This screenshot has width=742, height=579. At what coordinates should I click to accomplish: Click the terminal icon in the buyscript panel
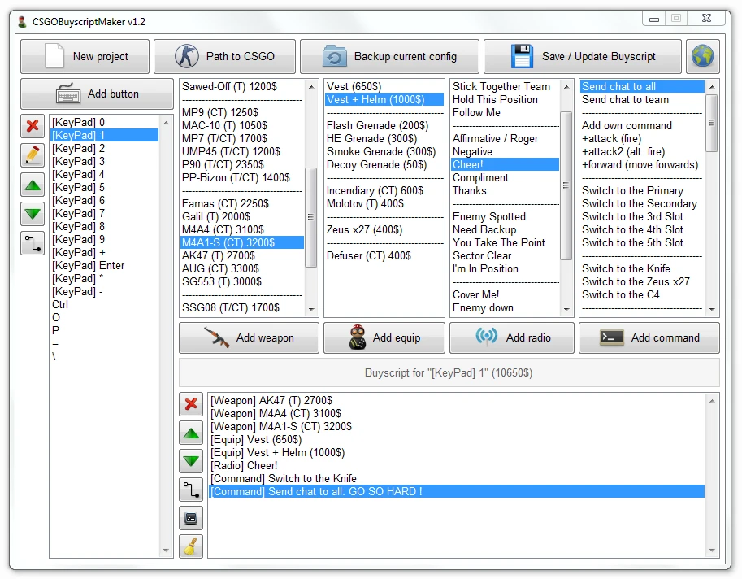coord(191,517)
